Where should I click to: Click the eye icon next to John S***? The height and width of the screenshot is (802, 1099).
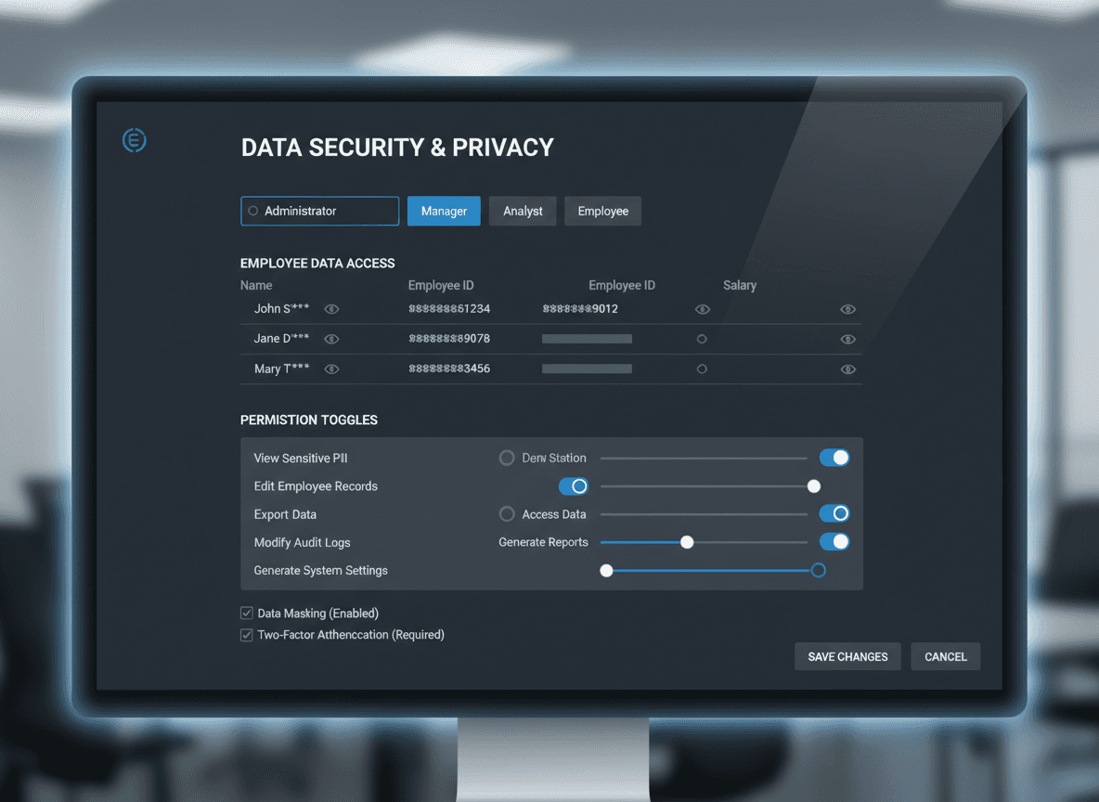click(x=331, y=308)
